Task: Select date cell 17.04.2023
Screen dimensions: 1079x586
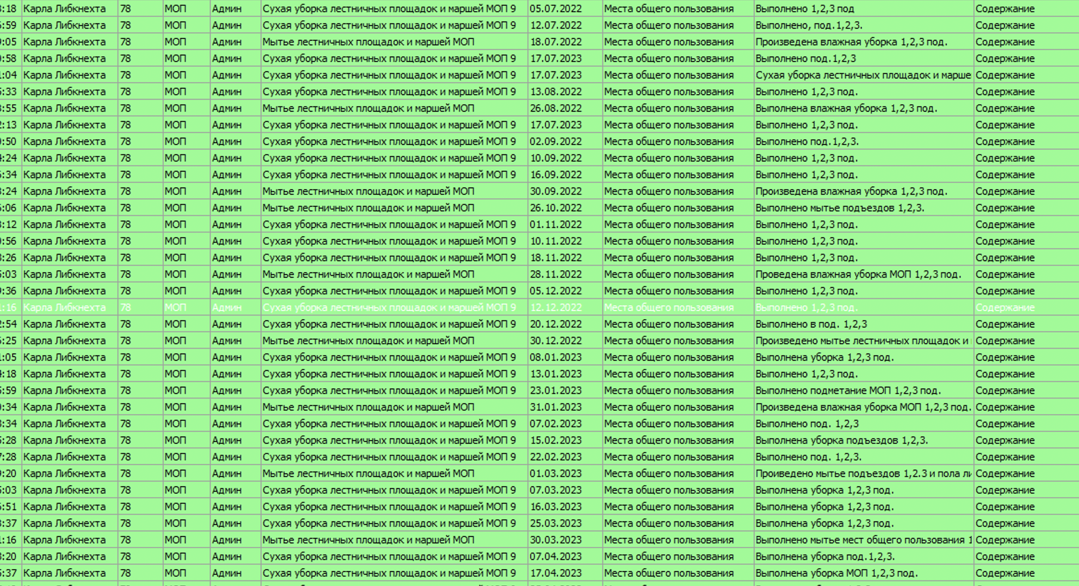Action: coord(555,574)
